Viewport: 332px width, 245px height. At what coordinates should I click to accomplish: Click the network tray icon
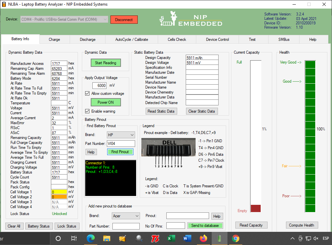click(308, 238)
